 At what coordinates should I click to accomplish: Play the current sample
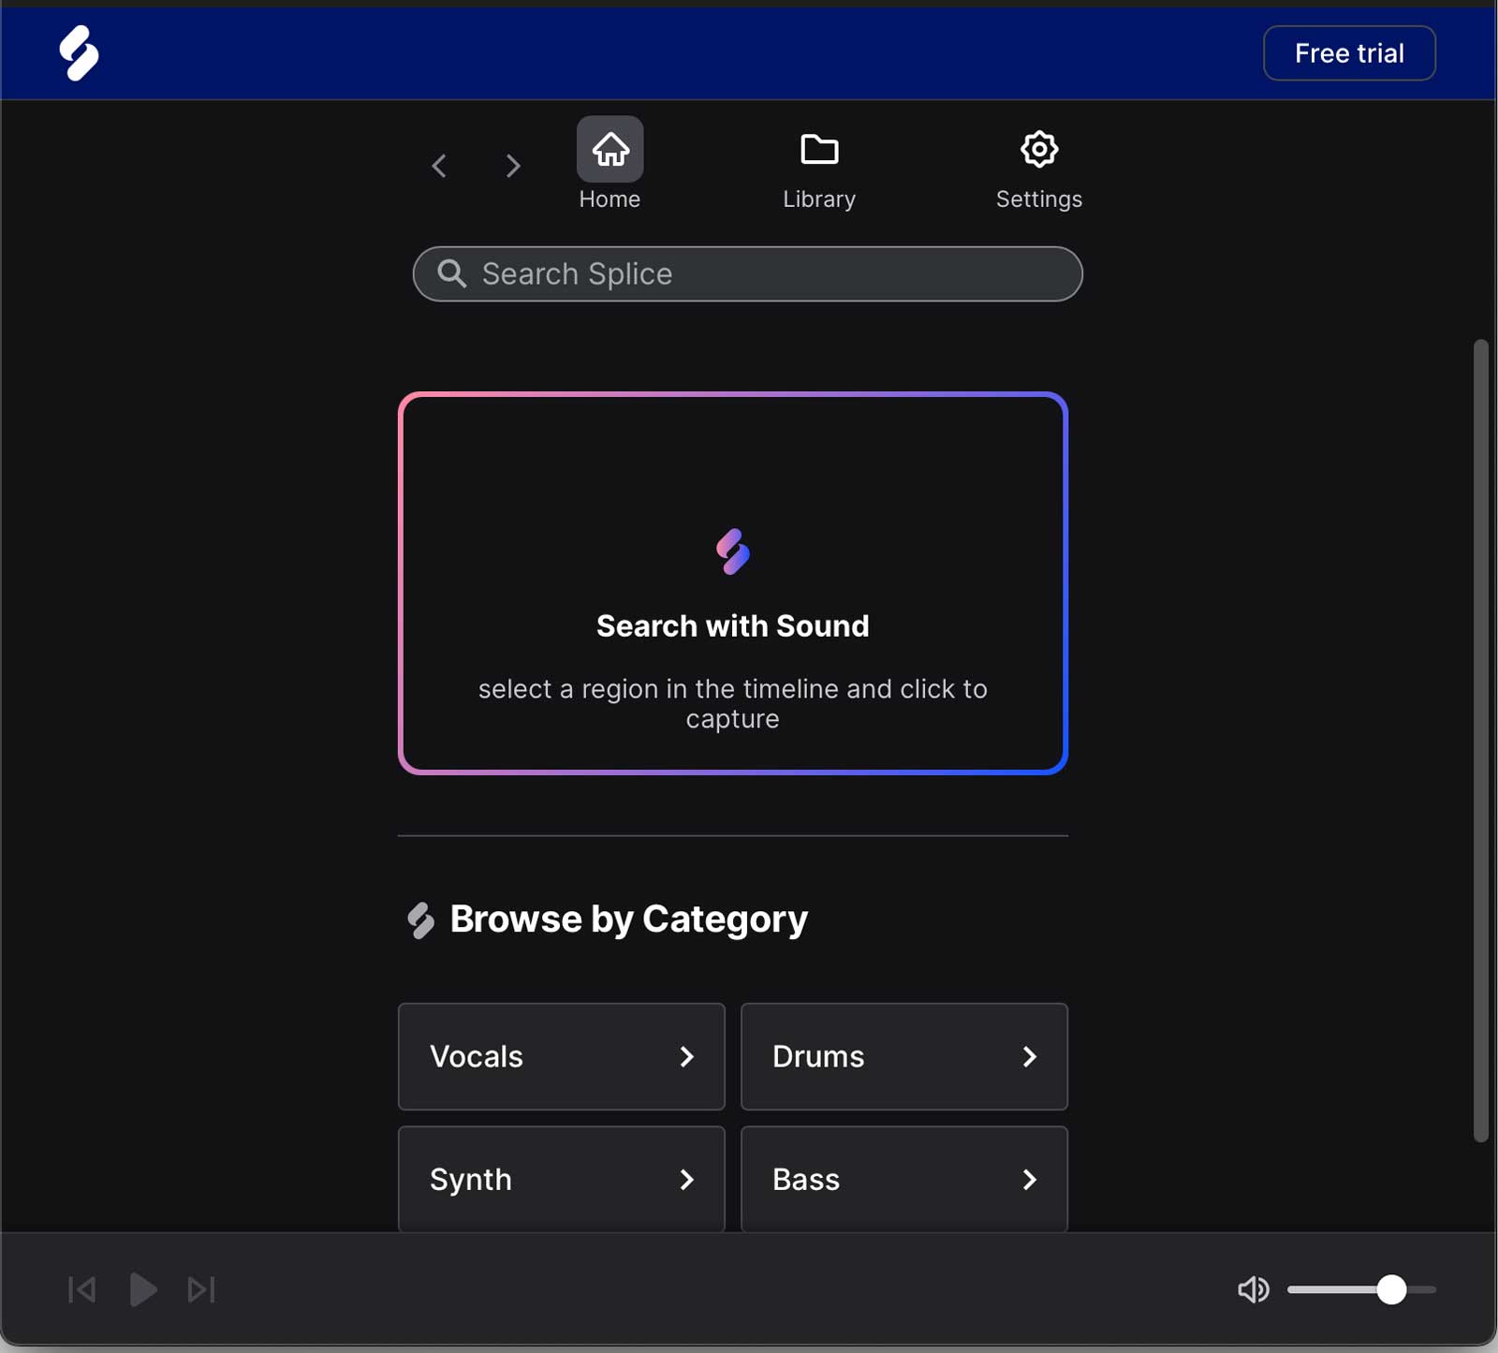pyautogui.click(x=142, y=1289)
